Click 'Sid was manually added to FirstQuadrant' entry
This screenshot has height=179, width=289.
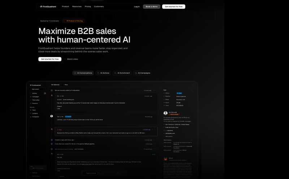(67, 91)
